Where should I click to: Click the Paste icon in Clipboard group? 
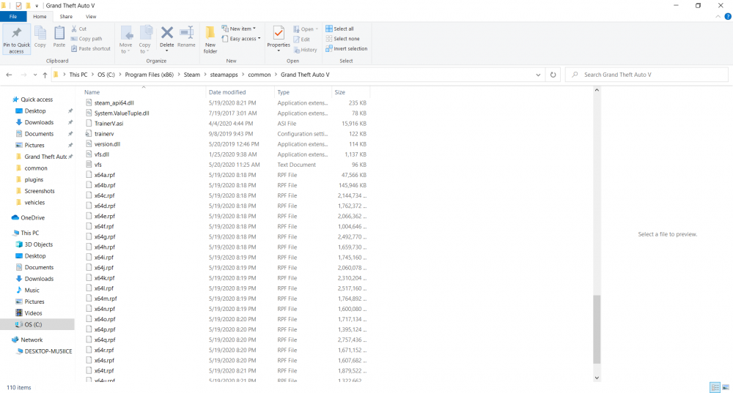pyautogui.click(x=59, y=37)
